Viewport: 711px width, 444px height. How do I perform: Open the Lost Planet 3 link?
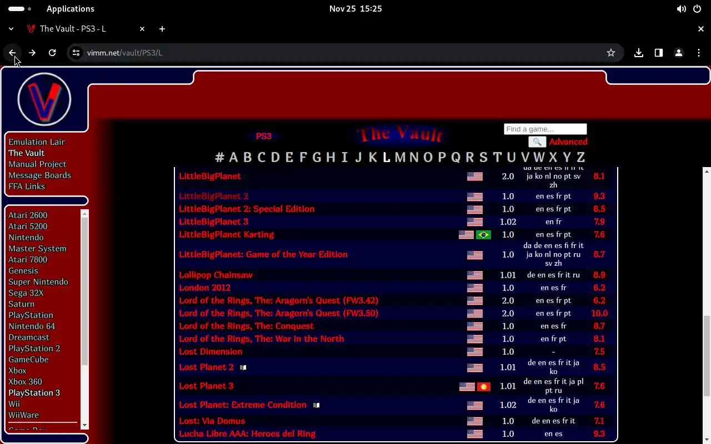click(206, 386)
